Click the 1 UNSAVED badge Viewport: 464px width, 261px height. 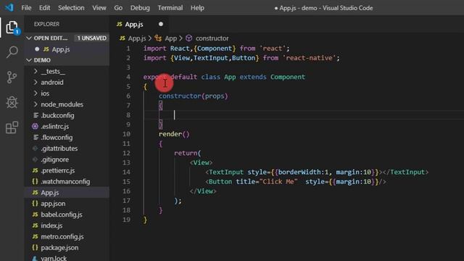[x=92, y=38]
